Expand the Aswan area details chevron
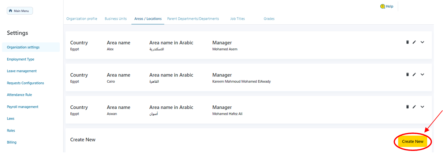443x156 pixels. pos(422,107)
